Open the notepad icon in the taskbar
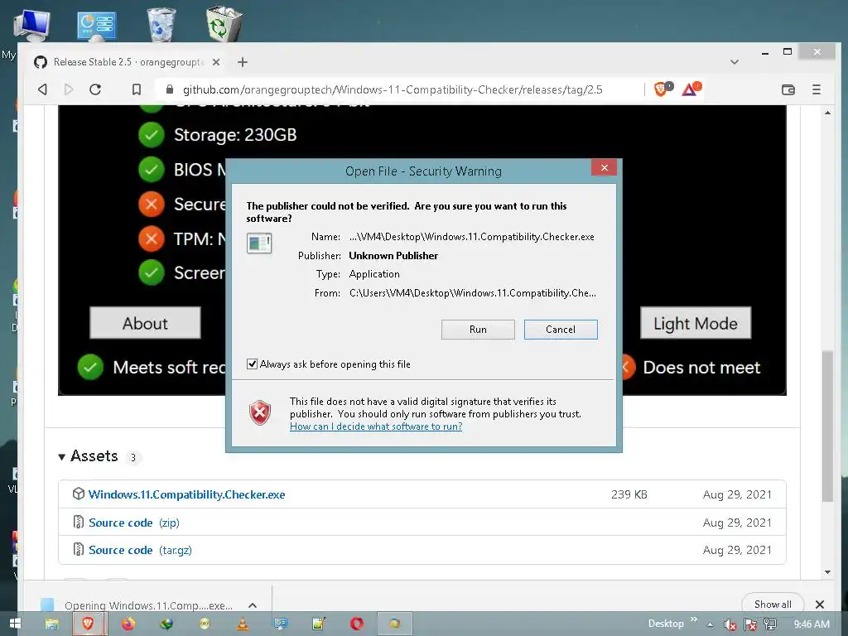The image size is (848, 636). (319, 624)
